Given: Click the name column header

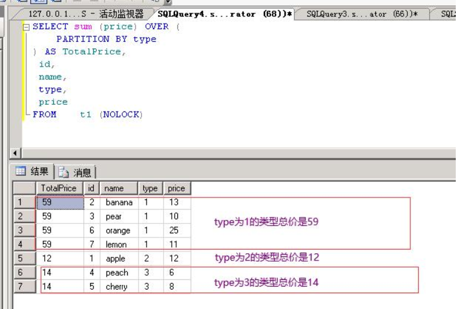Looking at the screenshot, I should [119, 188].
